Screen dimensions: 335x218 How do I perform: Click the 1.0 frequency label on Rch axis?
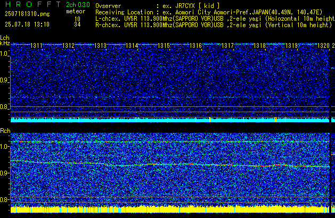click(x=4, y=147)
